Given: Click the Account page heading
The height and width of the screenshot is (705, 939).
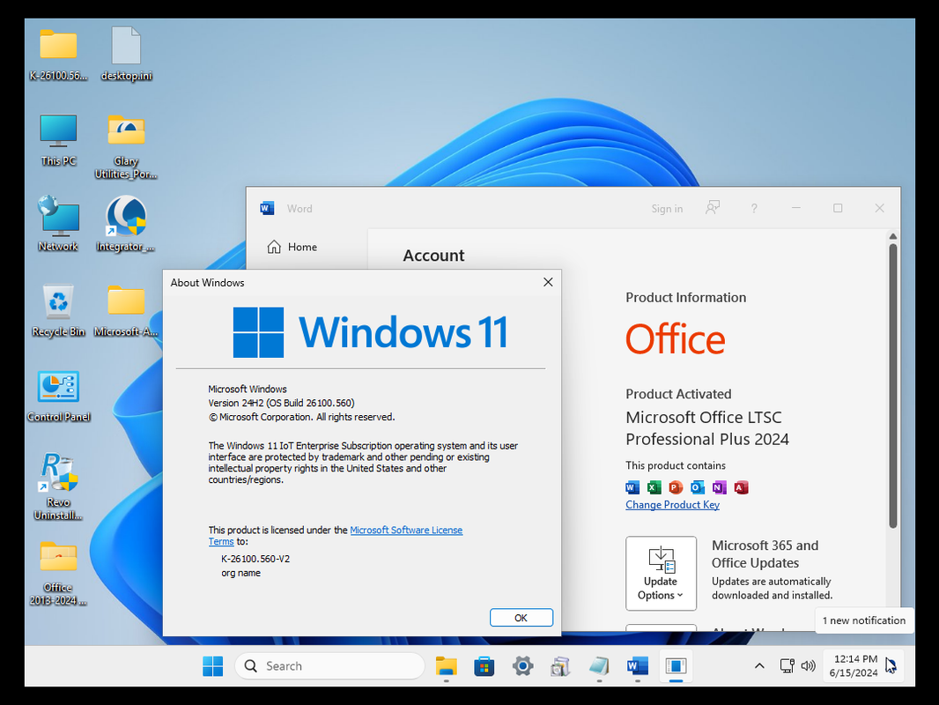Looking at the screenshot, I should (x=433, y=256).
